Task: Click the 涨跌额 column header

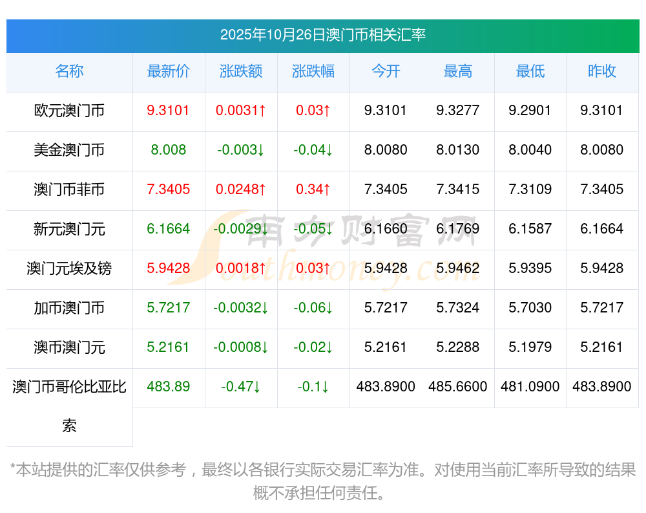Action: pos(241,71)
